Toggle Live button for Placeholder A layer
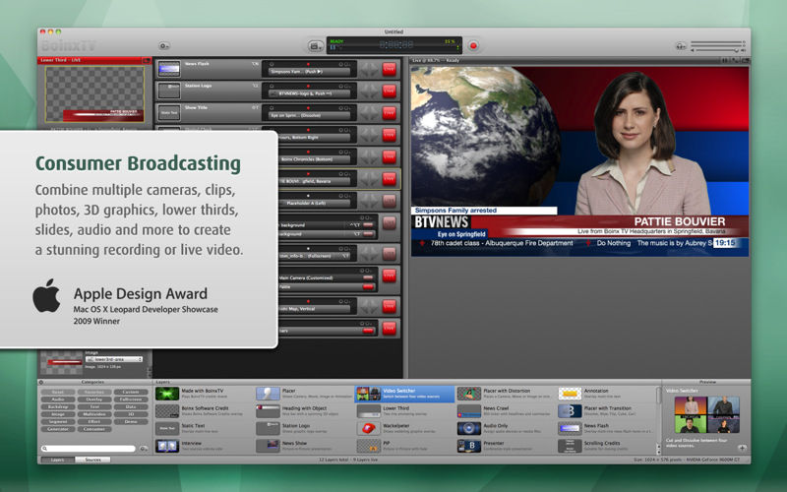 pos(389,201)
